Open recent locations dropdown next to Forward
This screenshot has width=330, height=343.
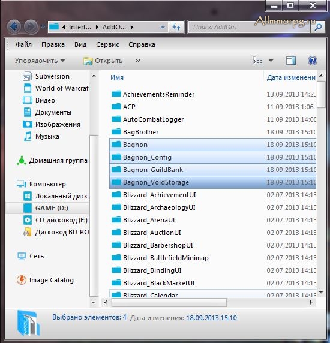[43, 27]
